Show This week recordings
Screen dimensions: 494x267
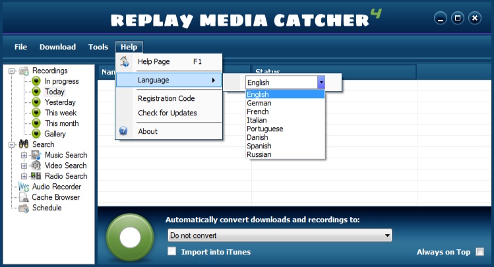point(61,113)
